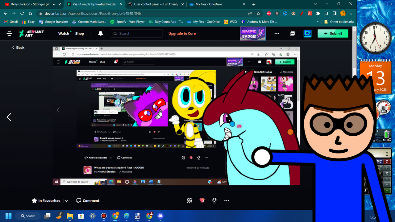View site information via the lock icon

coord(41,14)
